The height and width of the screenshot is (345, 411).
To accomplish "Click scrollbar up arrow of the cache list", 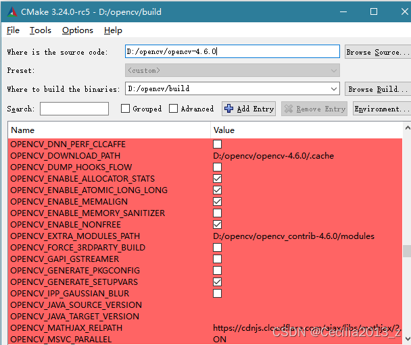I will [408, 128].
